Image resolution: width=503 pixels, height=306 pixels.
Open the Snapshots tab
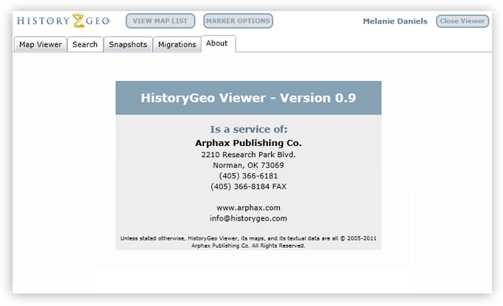(128, 44)
